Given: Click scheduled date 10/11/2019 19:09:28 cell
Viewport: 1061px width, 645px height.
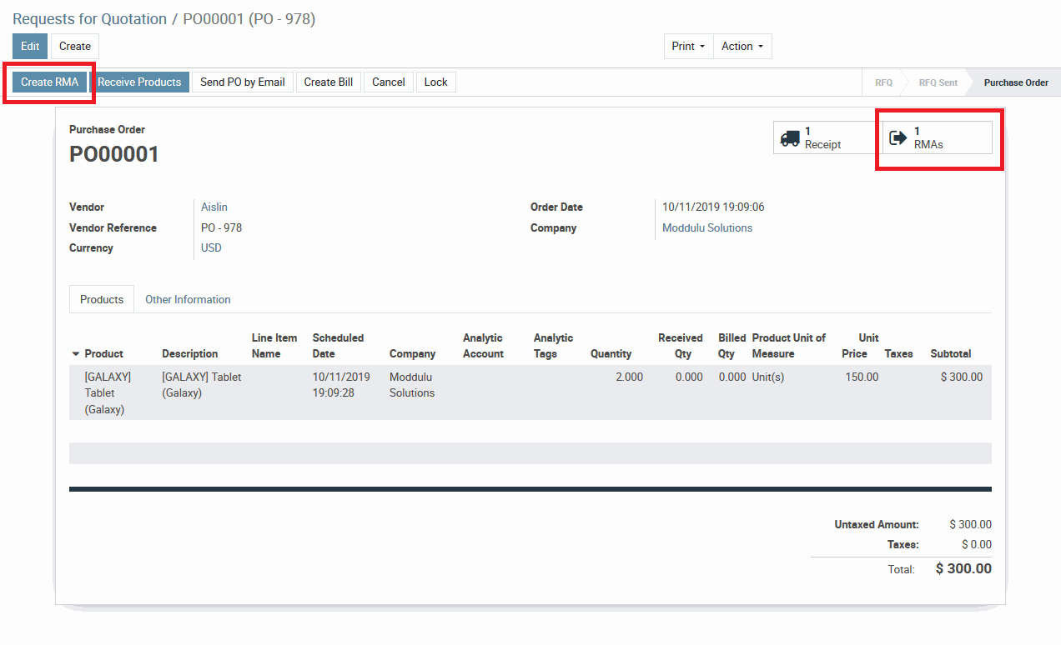Looking at the screenshot, I should pos(341,385).
